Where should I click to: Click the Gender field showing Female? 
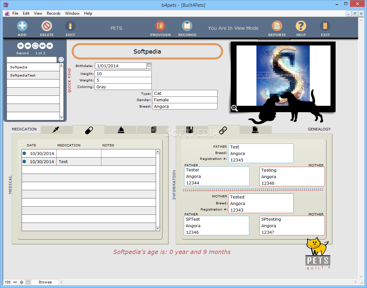tap(185, 100)
